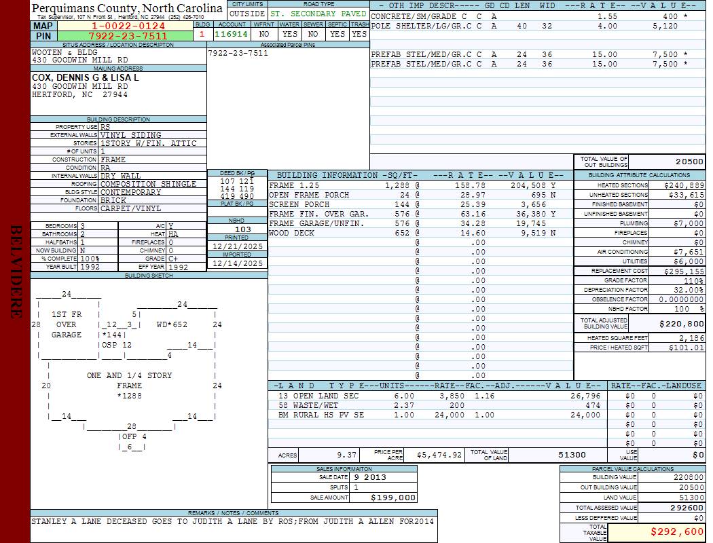Click the WFRNT value NO cell

264,33
